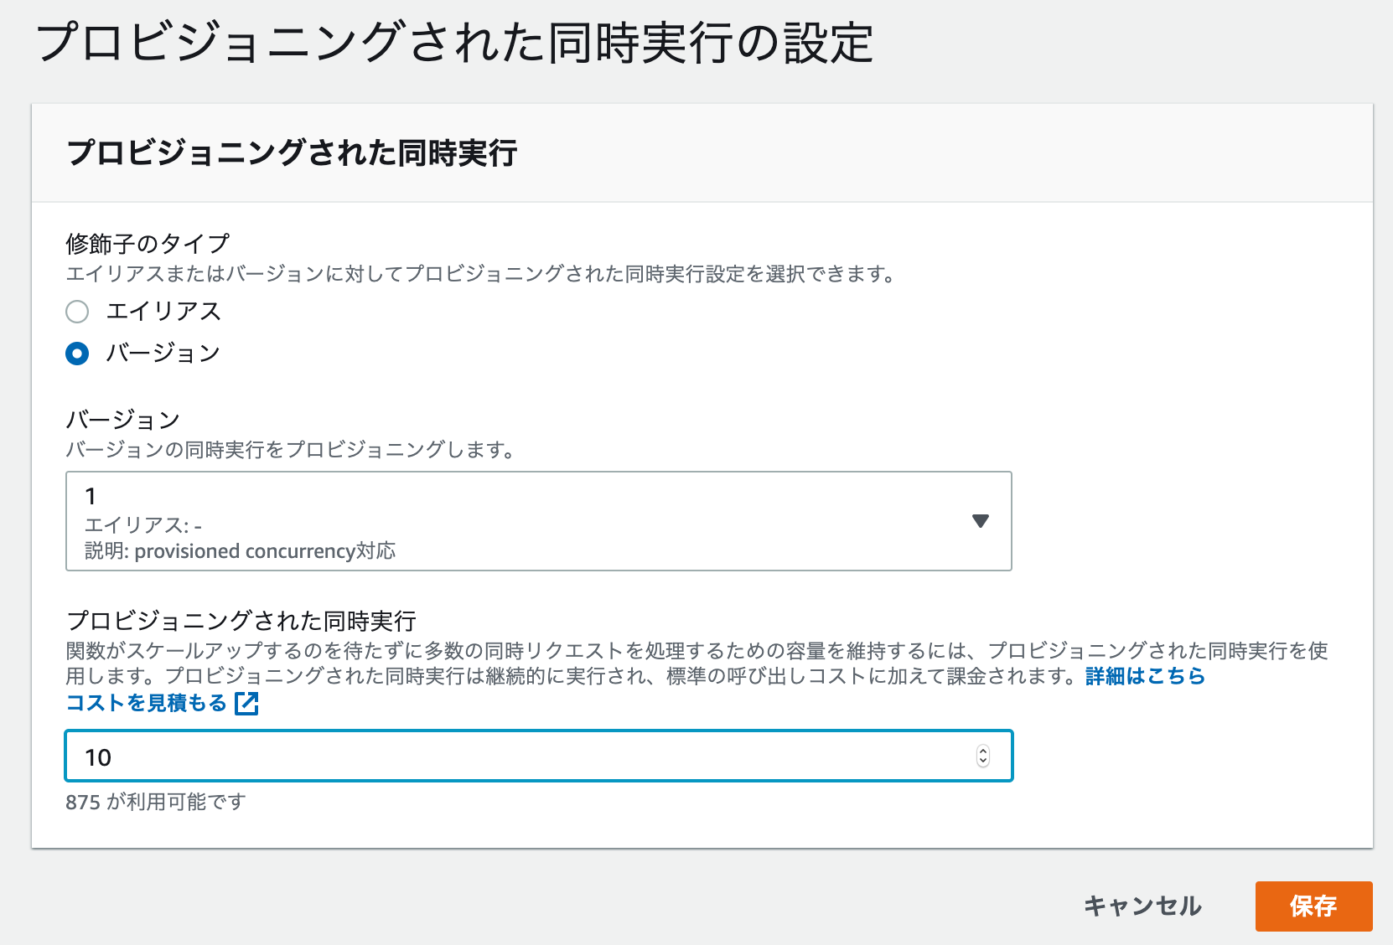The height and width of the screenshot is (945, 1393).
Task: Follow the コストを見積もる link
Action: point(147,704)
